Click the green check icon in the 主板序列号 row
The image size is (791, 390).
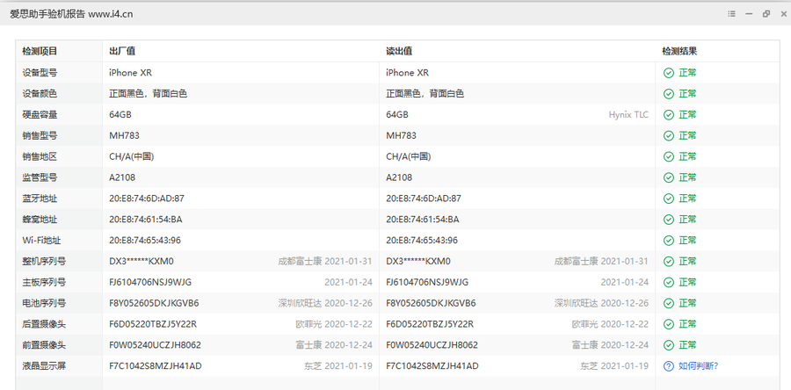coord(669,282)
